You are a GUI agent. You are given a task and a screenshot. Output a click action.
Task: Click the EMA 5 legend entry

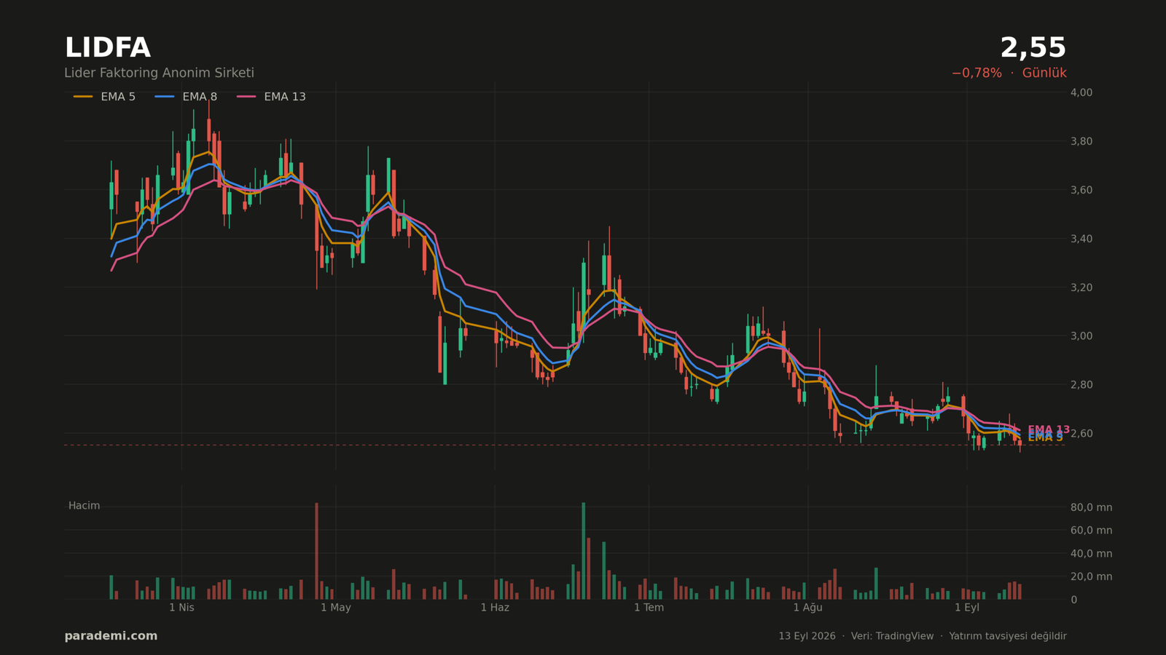pyautogui.click(x=104, y=97)
